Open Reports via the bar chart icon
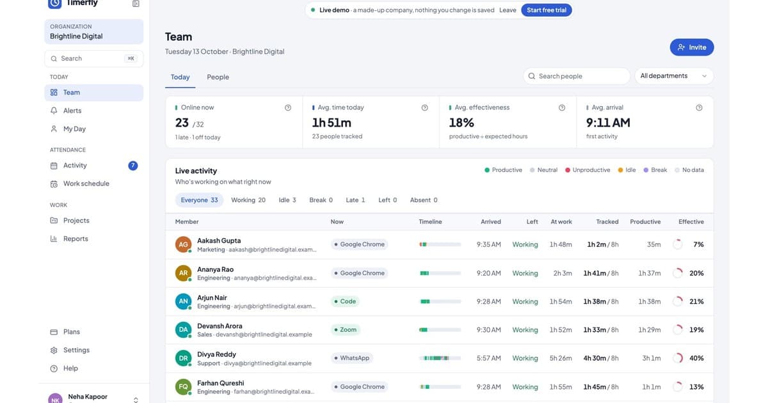768x403 pixels. click(x=54, y=239)
